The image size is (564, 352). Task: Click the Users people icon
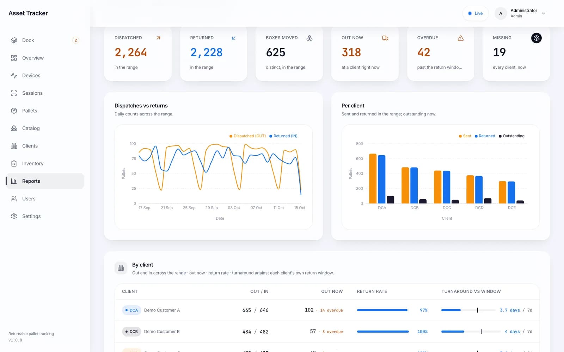click(x=14, y=199)
